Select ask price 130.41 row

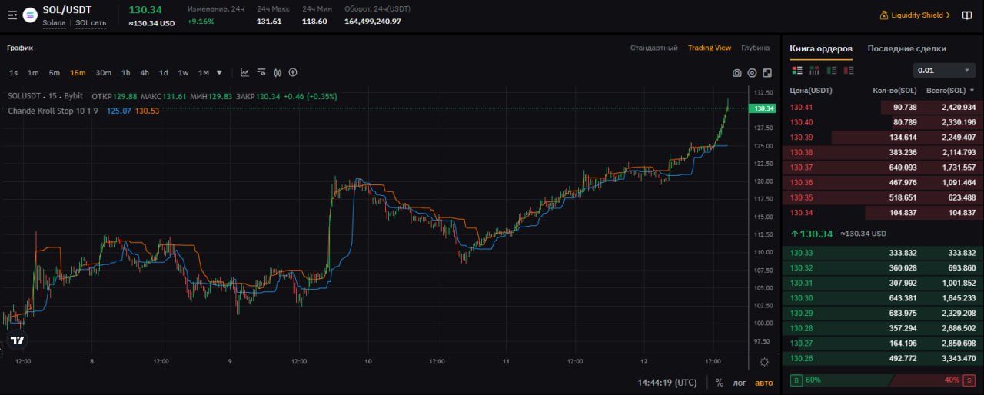(883, 107)
